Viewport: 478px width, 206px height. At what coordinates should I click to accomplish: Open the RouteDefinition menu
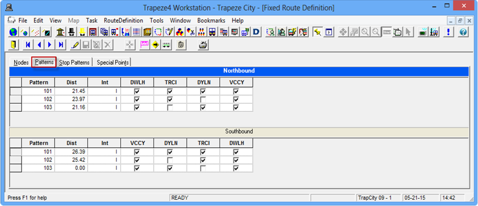click(x=123, y=21)
